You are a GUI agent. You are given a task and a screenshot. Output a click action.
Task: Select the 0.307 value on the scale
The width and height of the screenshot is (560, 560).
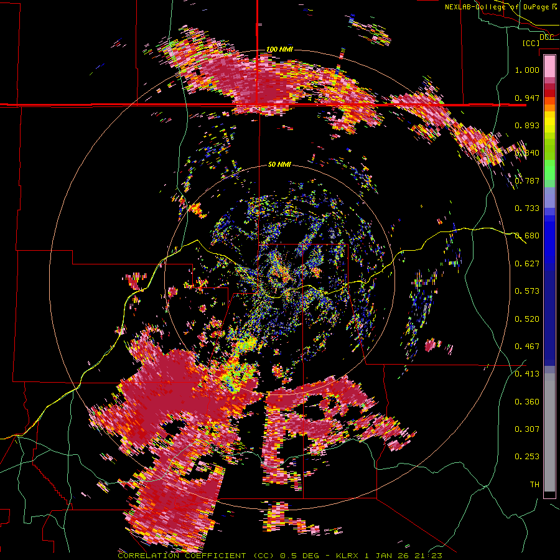(x=527, y=429)
